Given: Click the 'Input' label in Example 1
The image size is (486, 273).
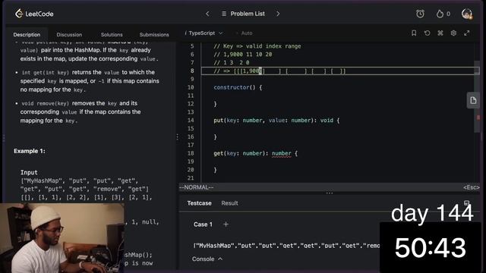Looking at the screenshot, I should pyautogui.click(x=29, y=172).
